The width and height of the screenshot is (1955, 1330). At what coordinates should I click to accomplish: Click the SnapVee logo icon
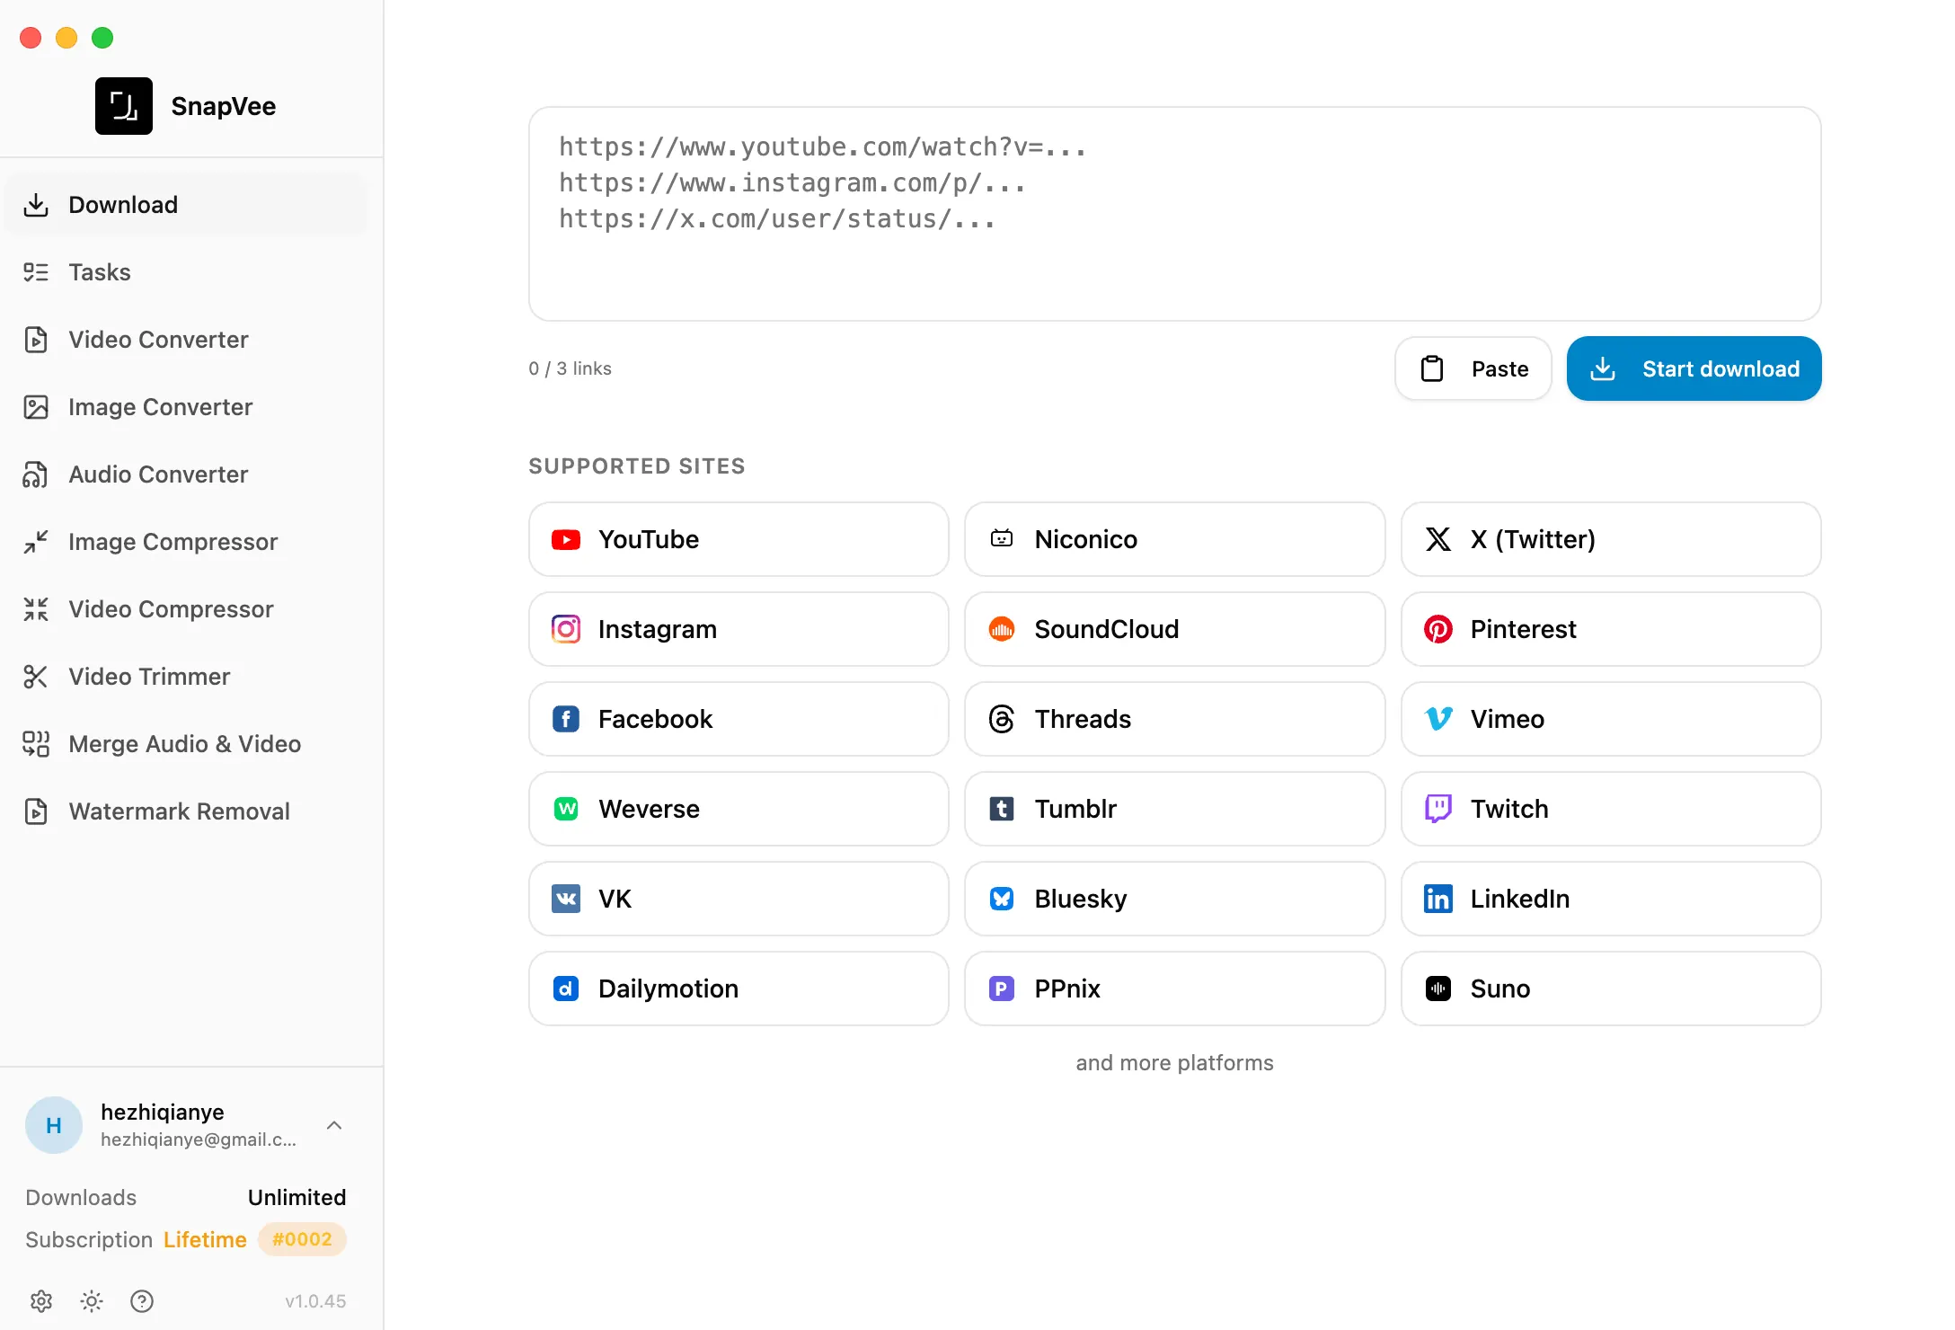124,106
